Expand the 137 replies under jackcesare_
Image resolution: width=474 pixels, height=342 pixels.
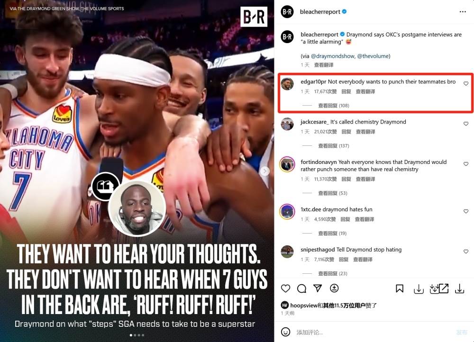coord(333,145)
